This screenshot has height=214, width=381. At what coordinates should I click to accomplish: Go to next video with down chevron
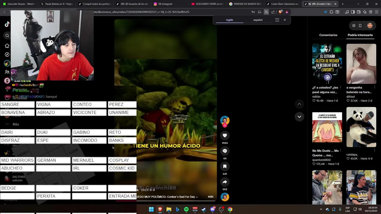[299, 117]
